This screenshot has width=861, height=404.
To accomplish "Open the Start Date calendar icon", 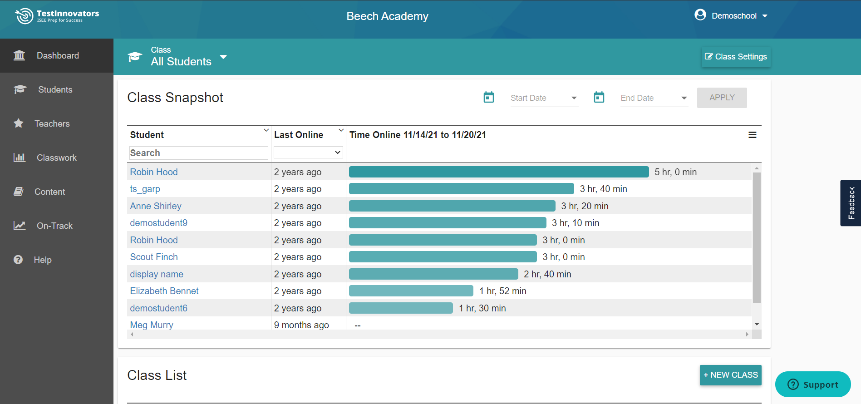I will [x=489, y=97].
